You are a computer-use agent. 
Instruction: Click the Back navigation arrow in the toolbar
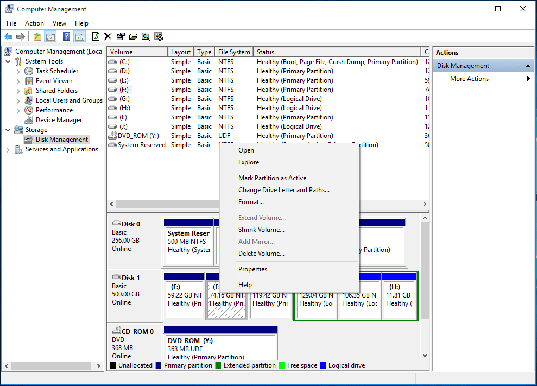(x=9, y=36)
